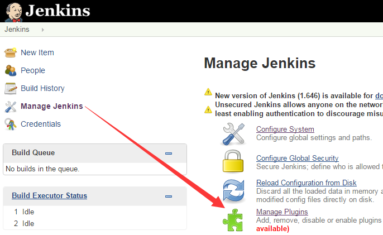Click the blue reload arrows icon
Screen dimensions: 383x235
click(233, 191)
